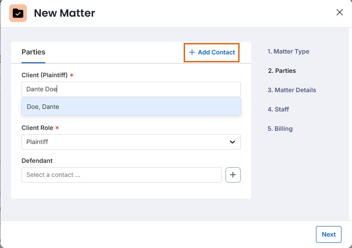Click the Client Role field label
Screen dimensions: 352x248
[37, 128]
